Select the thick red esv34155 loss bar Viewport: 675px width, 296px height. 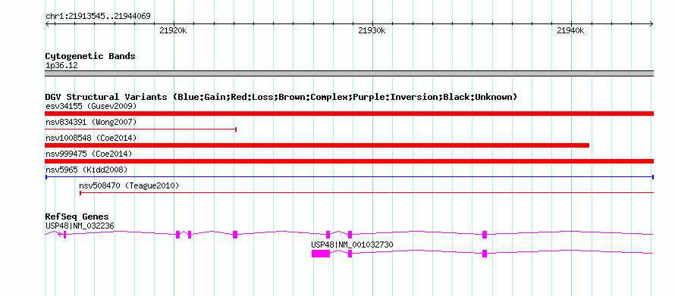(x=349, y=114)
